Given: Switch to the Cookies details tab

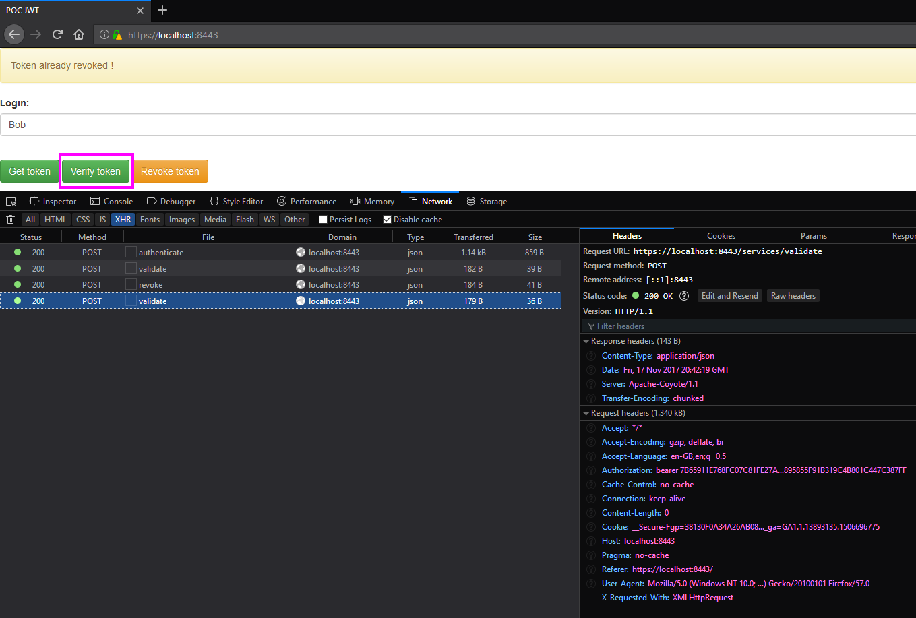Looking at the screenshot, I should (x=721, y=236).
